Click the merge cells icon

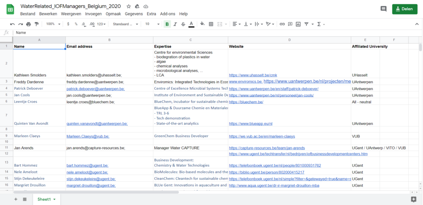click(220, 24)
